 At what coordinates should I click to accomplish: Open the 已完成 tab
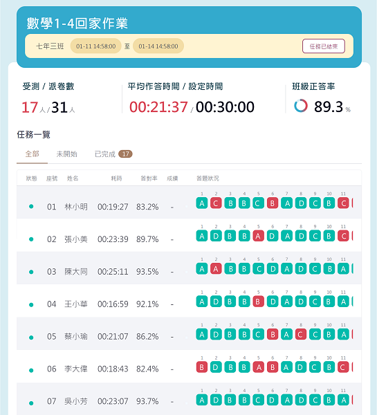tap(105, 154)
